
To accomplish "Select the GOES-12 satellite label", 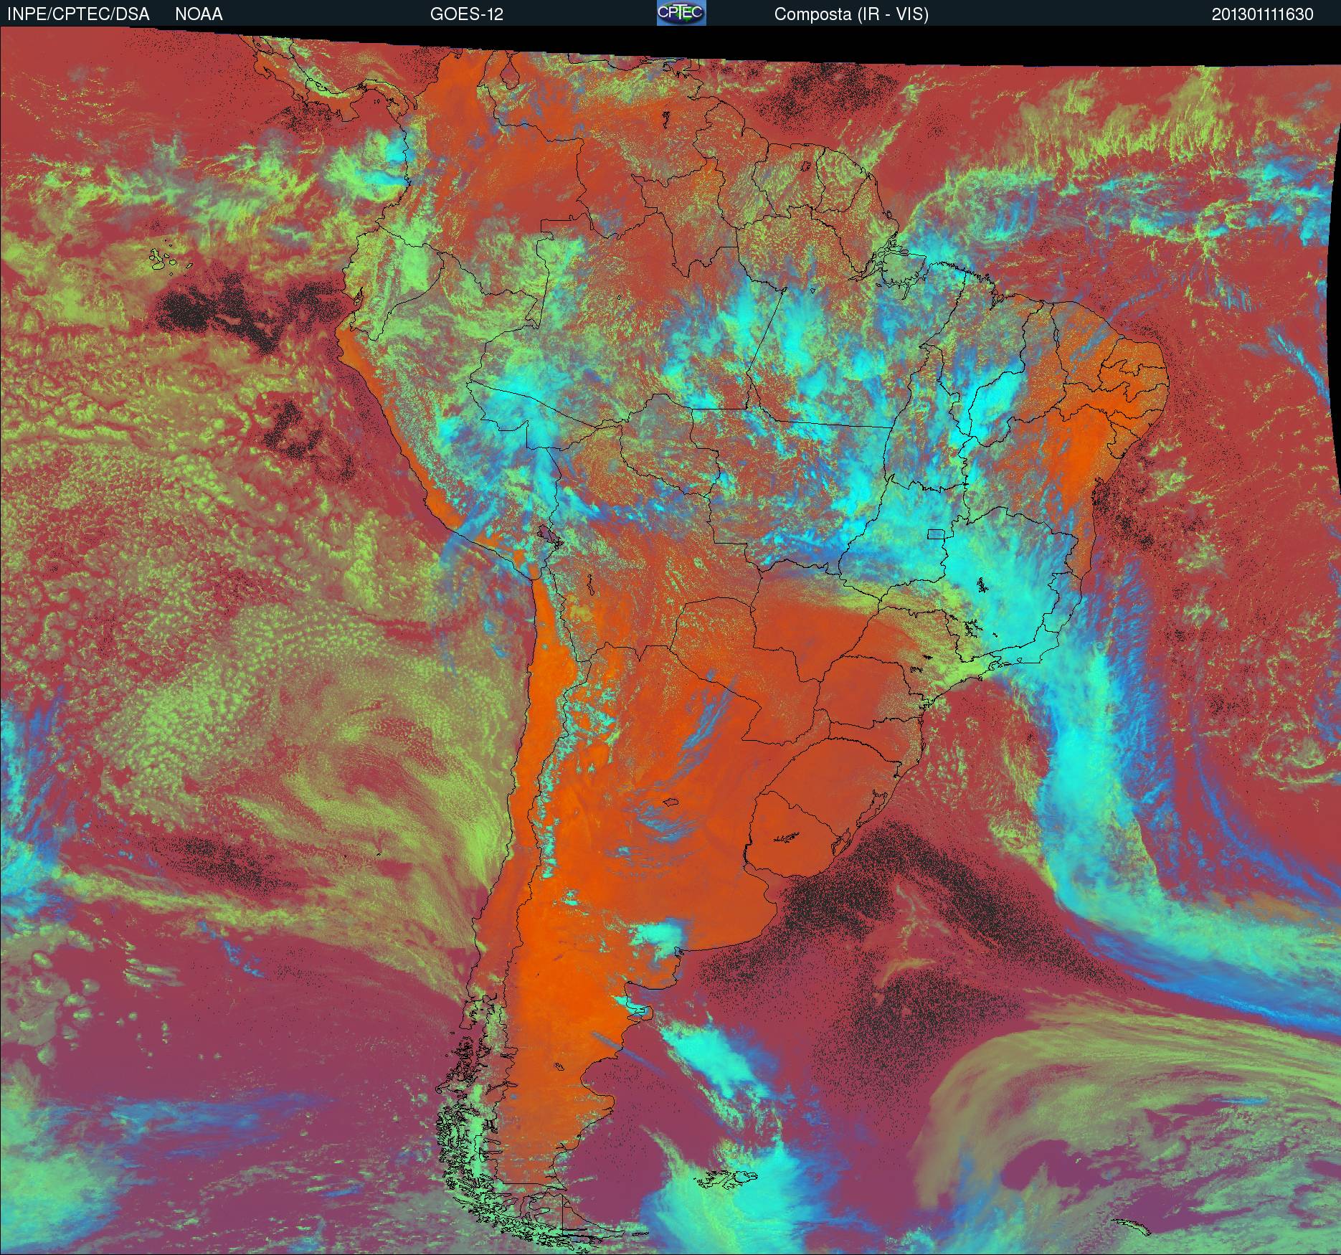I will pyautogui.click(x=466, y=14).
